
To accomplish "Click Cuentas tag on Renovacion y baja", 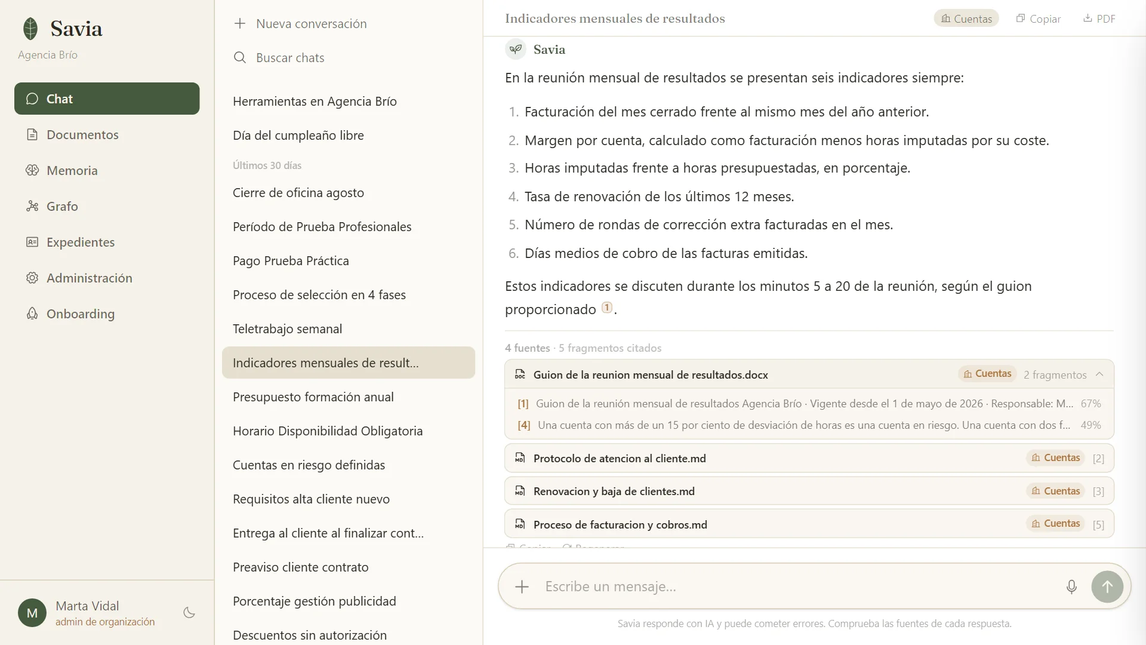I will (x=1056, y=491).
